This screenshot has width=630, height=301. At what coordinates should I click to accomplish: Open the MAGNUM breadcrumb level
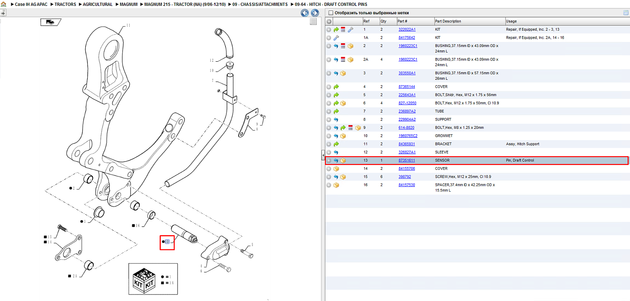pyautogui.click(x=129, y=4)
